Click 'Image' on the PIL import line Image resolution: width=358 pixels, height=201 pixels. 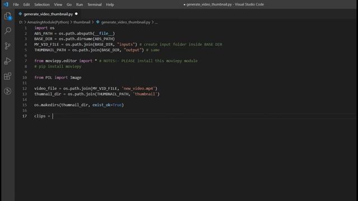[76, 78]
